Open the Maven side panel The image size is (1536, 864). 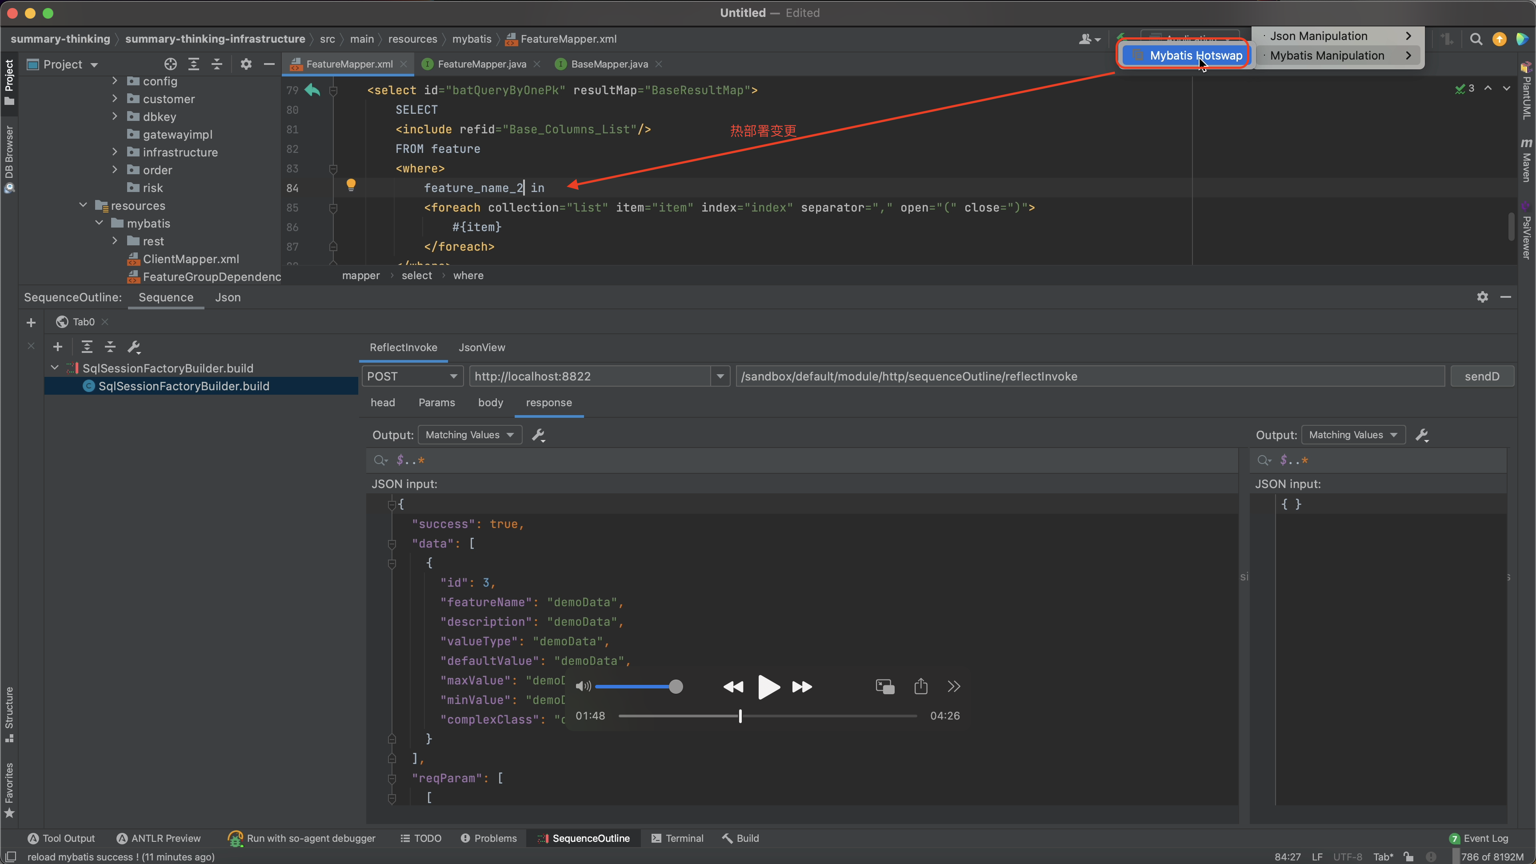tap(1526, 160)
